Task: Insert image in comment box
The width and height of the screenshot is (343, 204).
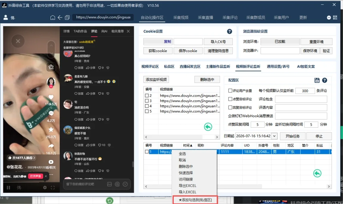Action: pyautogui.click(x=109, y=184)
